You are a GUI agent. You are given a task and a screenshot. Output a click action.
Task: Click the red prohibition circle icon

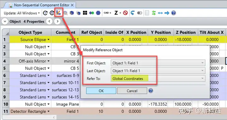tap(125, 13)
